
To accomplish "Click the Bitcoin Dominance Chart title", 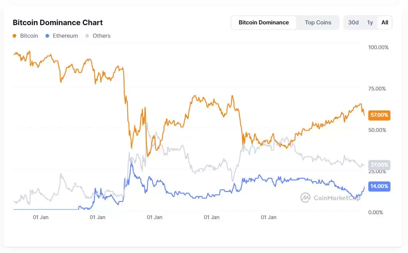I will click(58, 23).
